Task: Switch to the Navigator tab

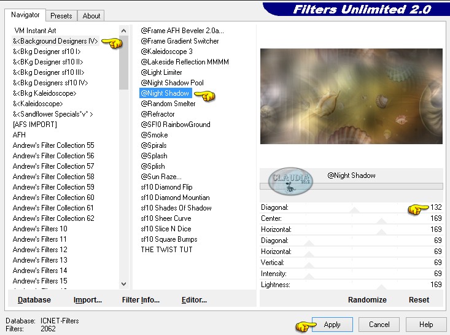Action: pyautogui.click(x=25, y=15)
